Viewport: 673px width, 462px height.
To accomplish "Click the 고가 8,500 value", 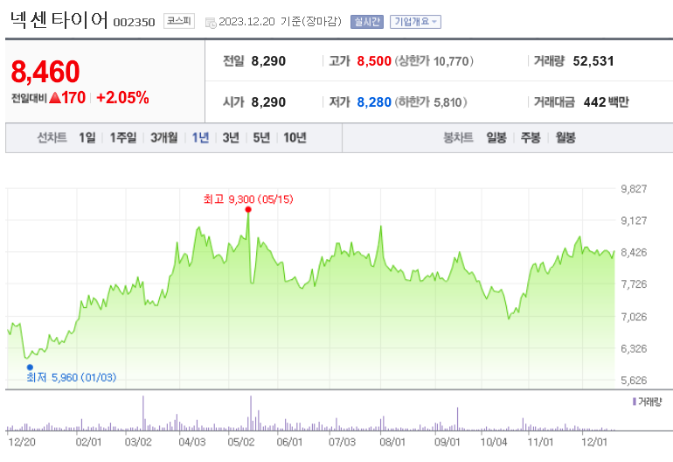I will pyautogui.click(x=374, y=61).
